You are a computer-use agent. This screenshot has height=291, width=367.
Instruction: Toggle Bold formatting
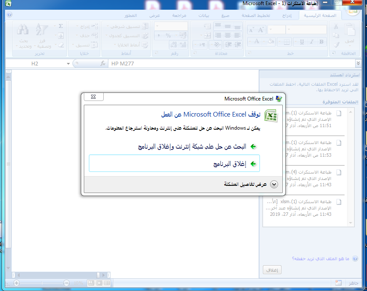321,42
